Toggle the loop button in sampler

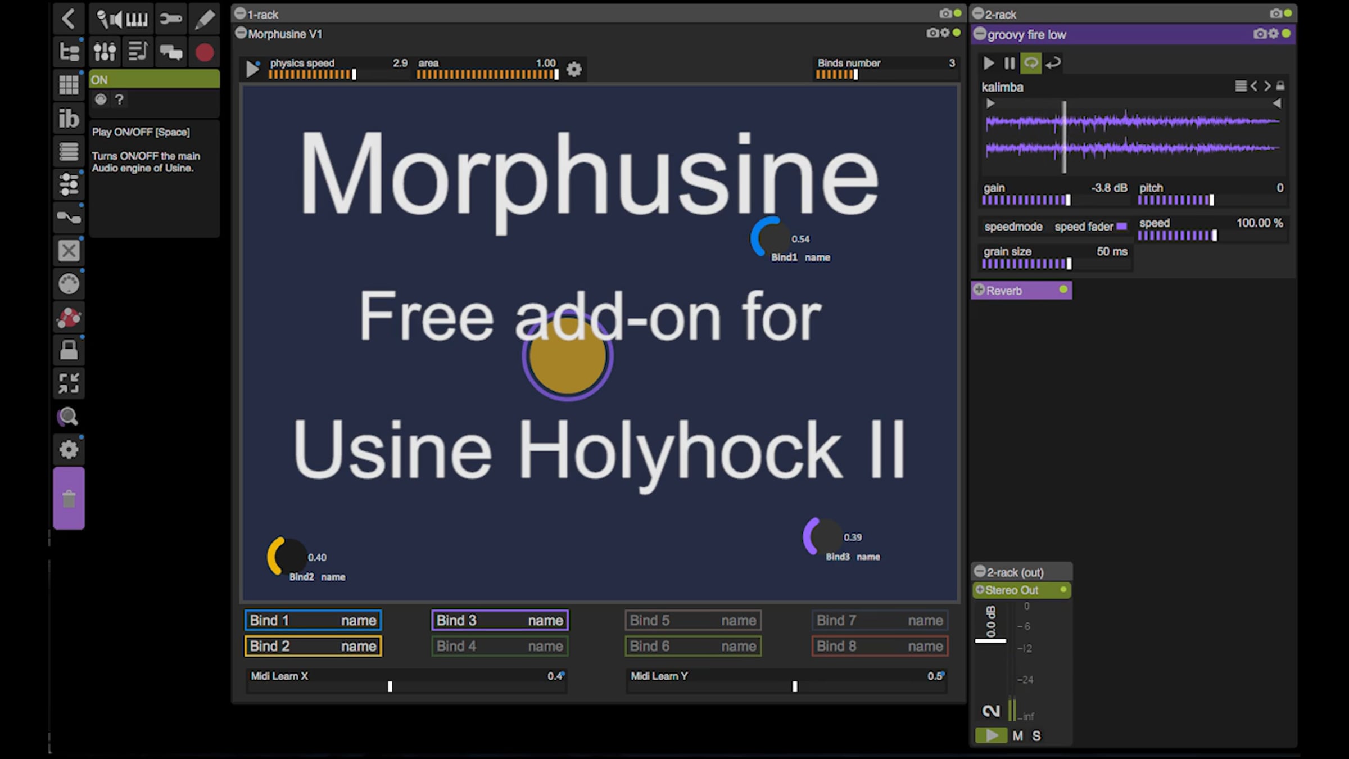click(1031, 63)
